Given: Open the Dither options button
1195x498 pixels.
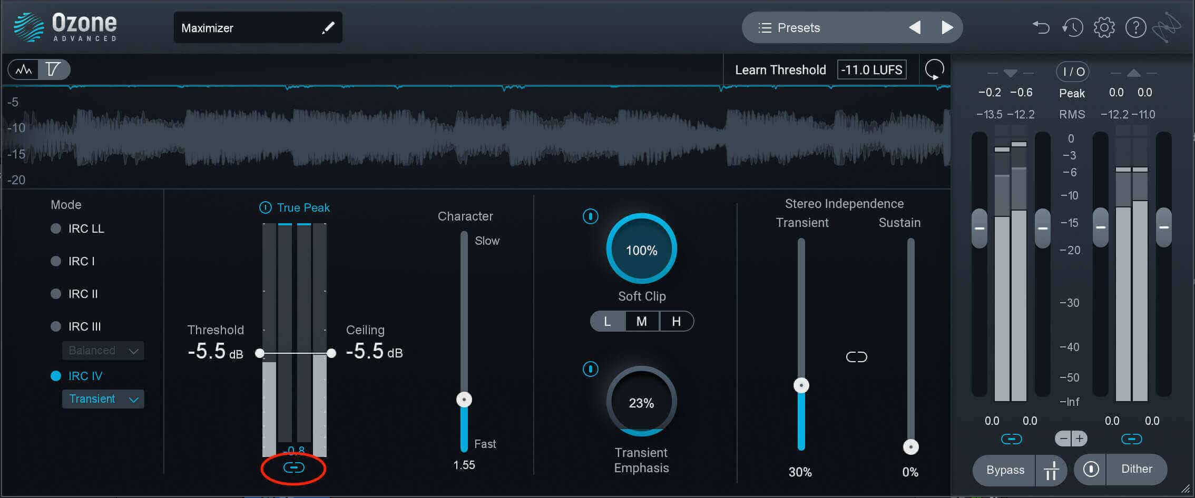Looking at the screenshot, I should click(x=1137, y=469).
